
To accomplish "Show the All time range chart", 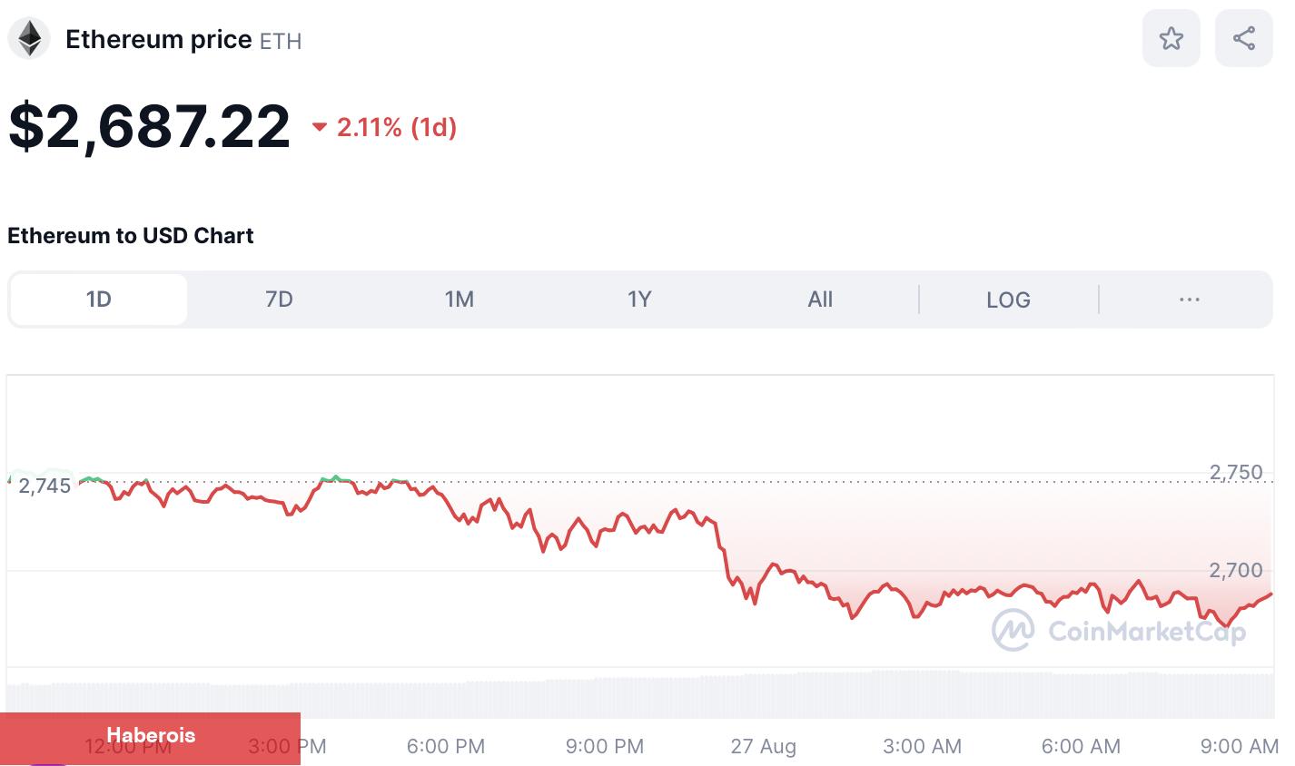I will click(x=820, y=300).
